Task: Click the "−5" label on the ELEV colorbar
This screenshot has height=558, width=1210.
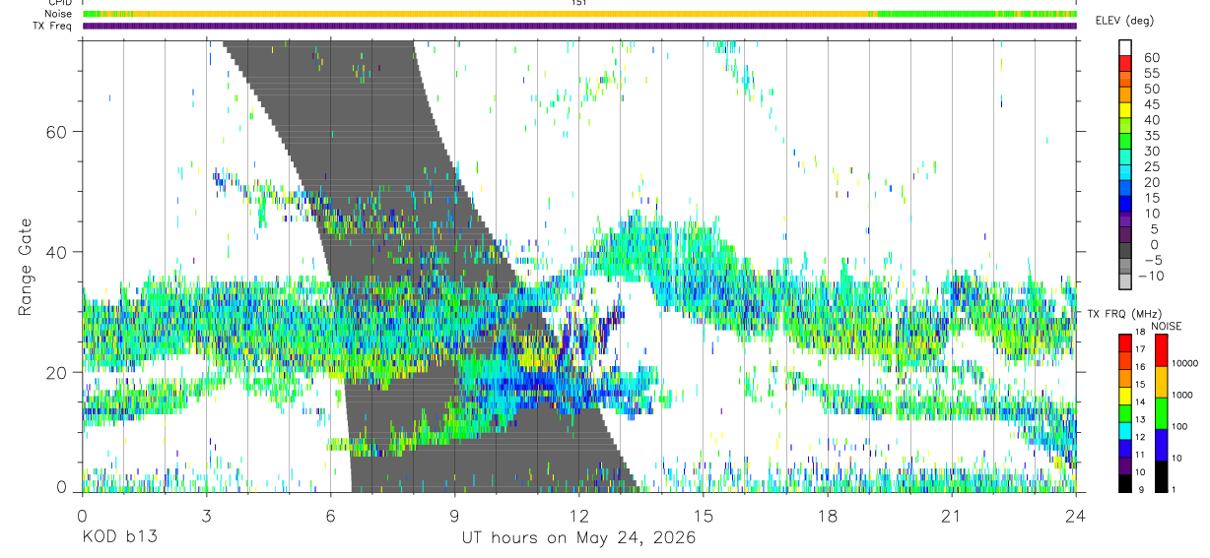Action: click(x=1152, y=261)
